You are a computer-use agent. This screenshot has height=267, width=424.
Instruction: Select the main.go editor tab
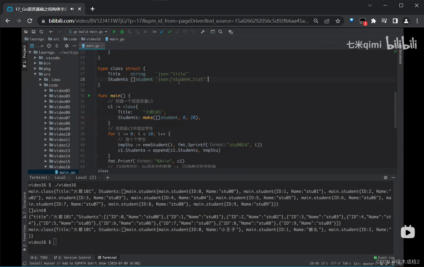[92, 46]
